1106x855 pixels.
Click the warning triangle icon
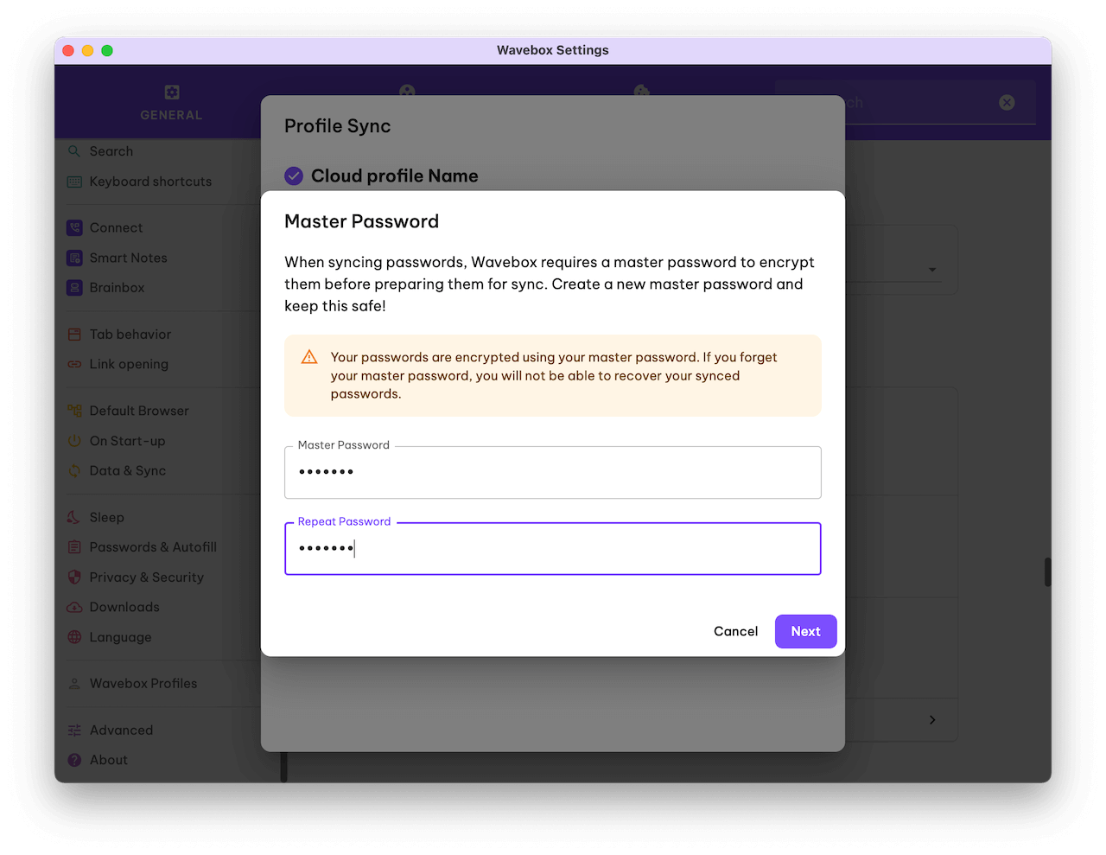point(309,357)
